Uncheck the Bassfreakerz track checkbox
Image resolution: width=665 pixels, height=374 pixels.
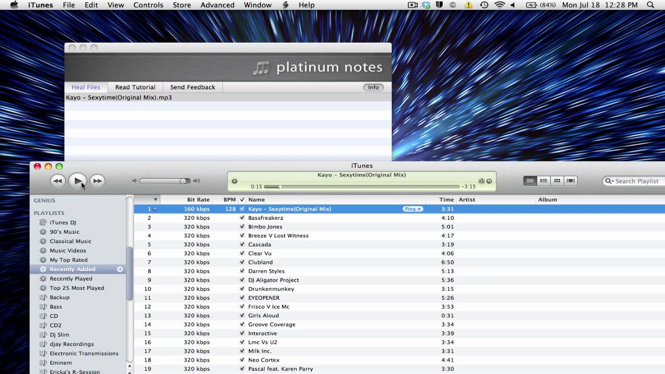tap(242, 218)
